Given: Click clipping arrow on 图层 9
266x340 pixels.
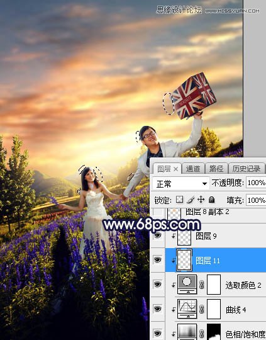Looking at the screenshot, I should point(174,237).
